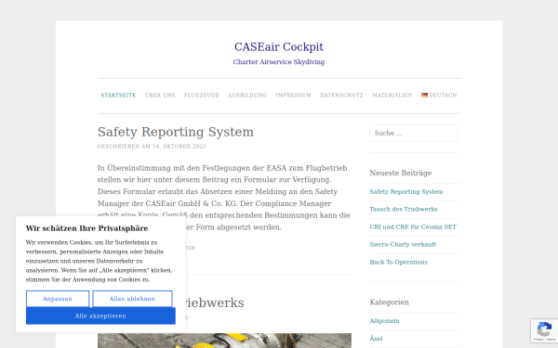Open the Äxel category link
558x348 pixels.
pos(376,339)
